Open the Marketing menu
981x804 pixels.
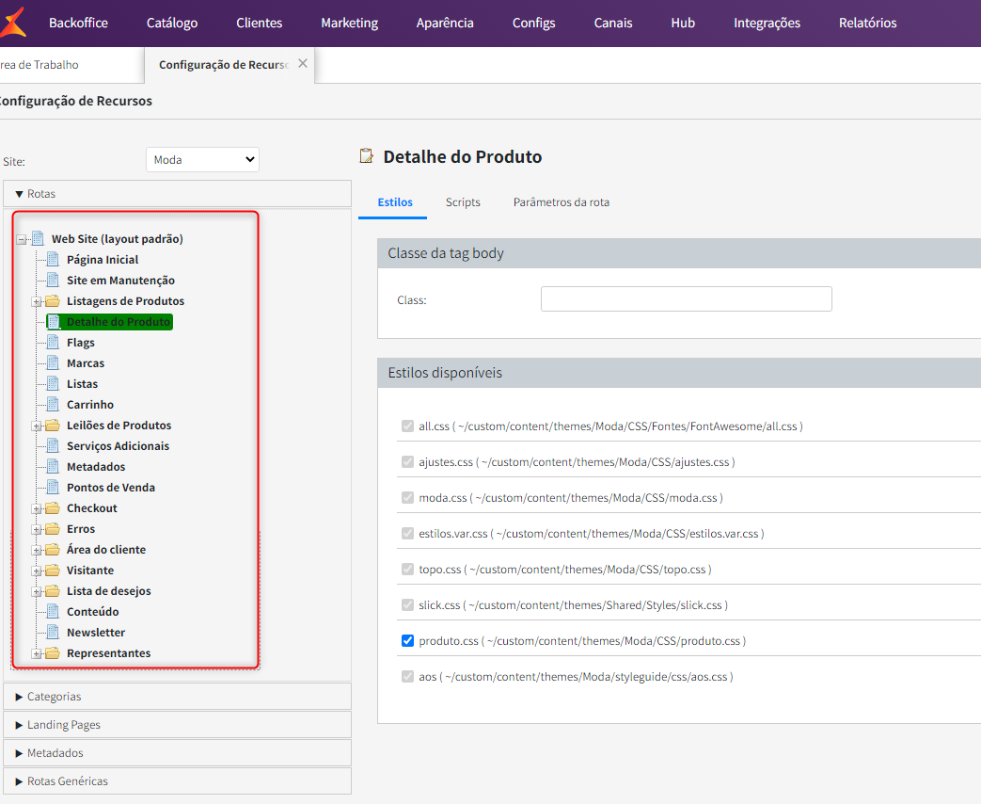(350, 23)
